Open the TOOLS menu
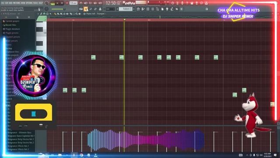This screenshot has width=280, height=158. [36, 3]
